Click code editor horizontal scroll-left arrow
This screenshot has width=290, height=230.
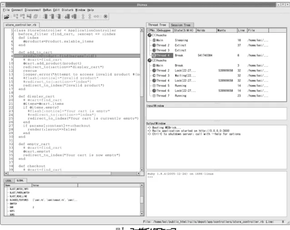pos(6,174)
